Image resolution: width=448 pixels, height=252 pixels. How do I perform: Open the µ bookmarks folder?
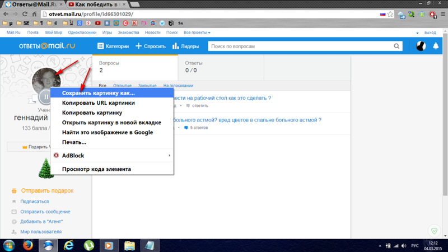point(7,23)
